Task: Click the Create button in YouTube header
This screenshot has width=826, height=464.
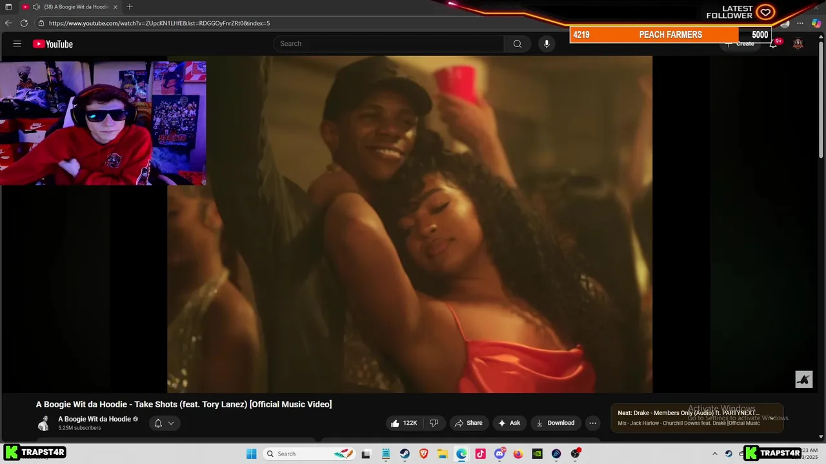Action: tap(740, 44)
